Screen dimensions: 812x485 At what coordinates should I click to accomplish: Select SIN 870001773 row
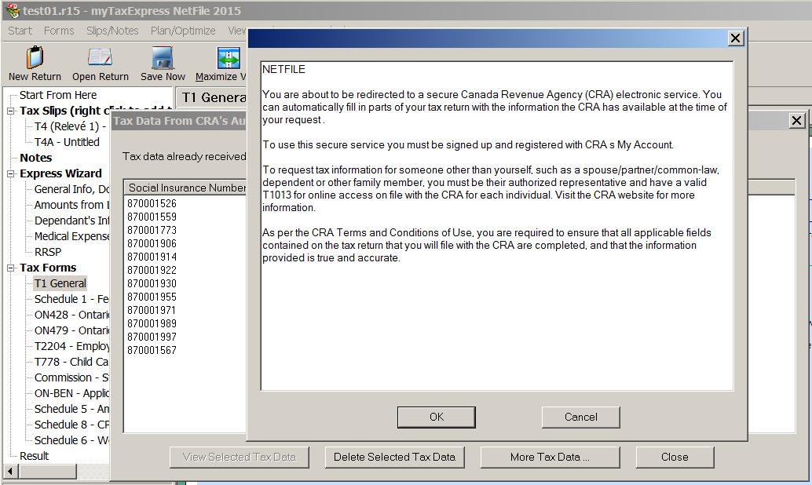(x=152, y=231)
